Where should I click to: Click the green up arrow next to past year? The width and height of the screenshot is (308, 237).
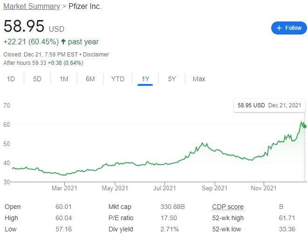[x=63, y=42]
